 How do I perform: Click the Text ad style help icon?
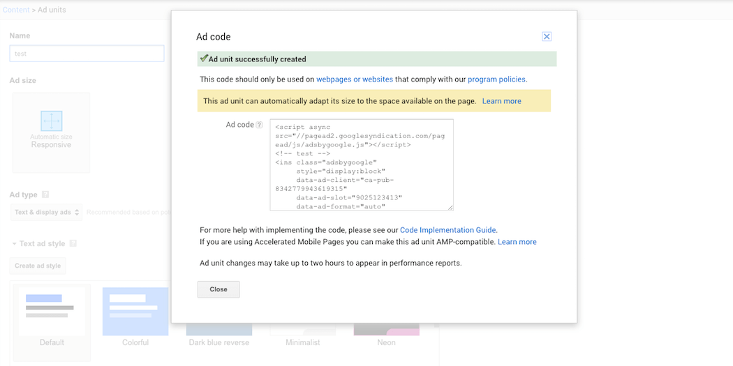(x=73, y=244)
